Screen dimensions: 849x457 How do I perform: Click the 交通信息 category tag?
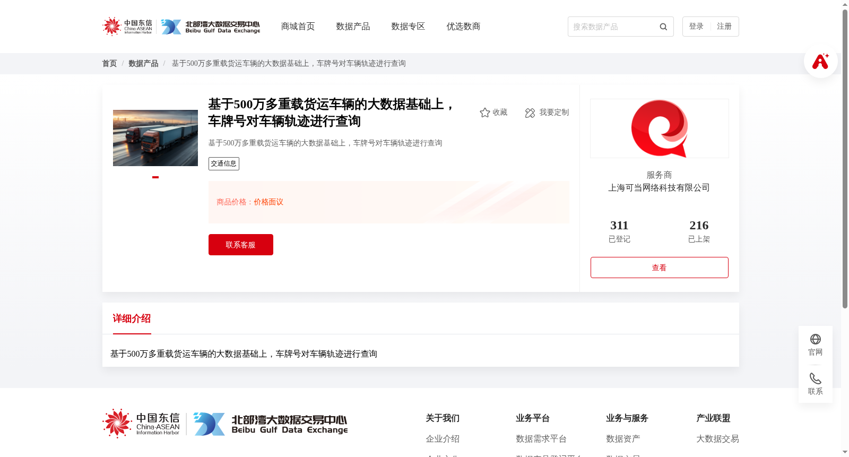tap(224, 163)
